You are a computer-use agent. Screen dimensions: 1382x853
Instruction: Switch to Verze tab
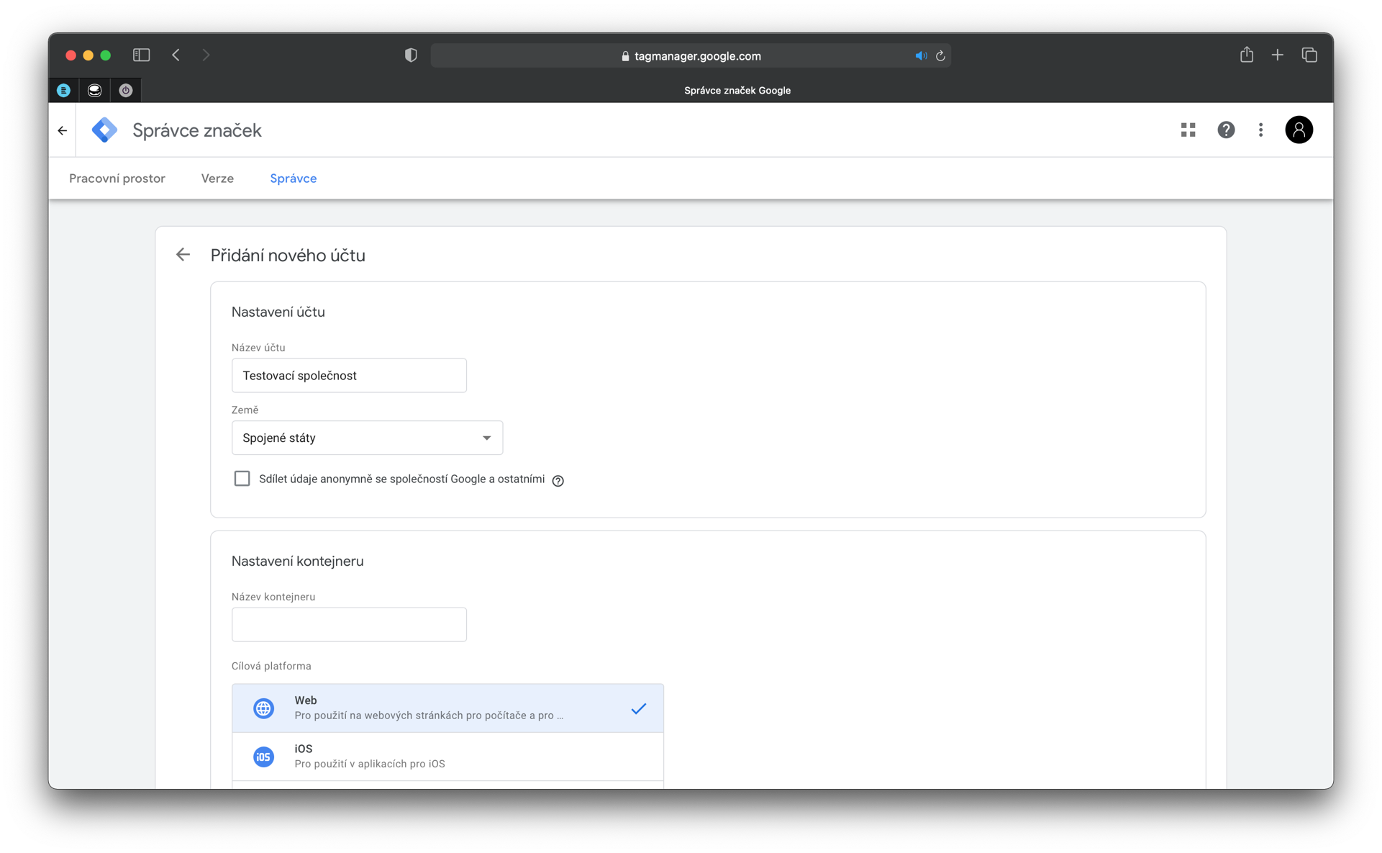pyautogui.click(x=217, y=179)
